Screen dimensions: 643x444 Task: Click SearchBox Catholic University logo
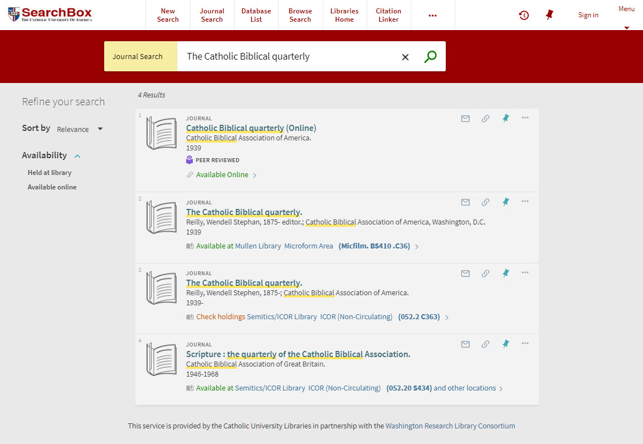(50, 14)
